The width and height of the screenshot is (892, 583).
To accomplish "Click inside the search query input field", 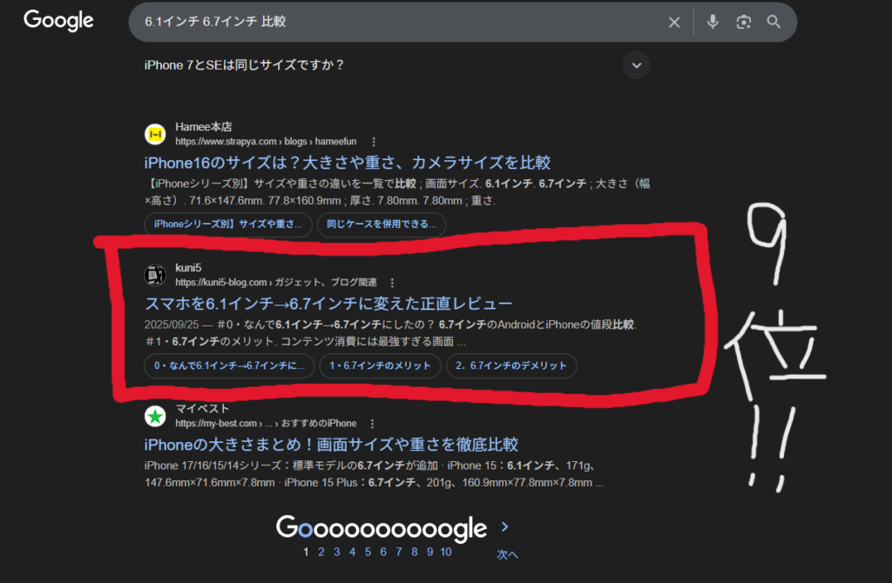I will coord(392,23).
